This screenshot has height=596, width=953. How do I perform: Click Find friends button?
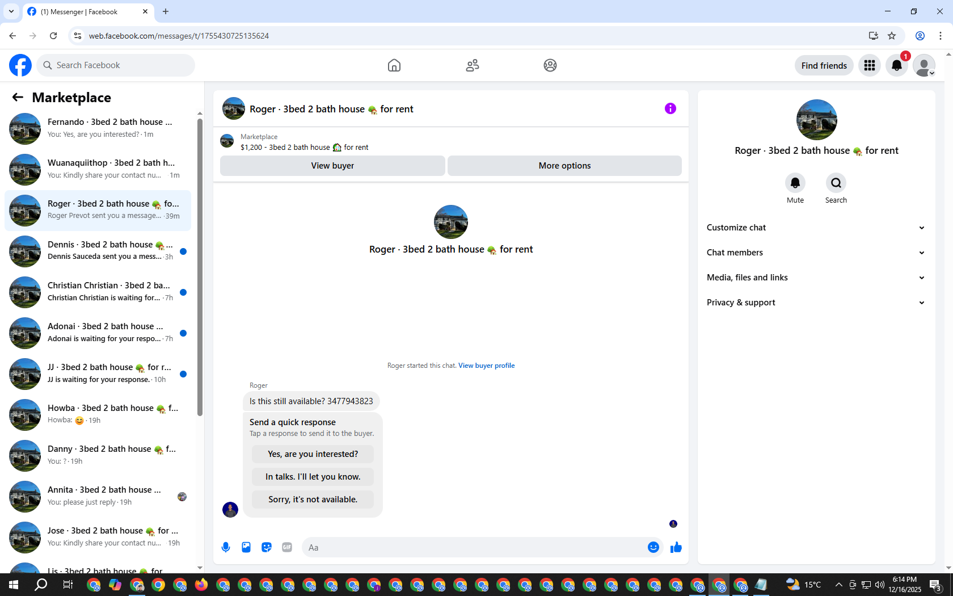click(x=824, y=65)
